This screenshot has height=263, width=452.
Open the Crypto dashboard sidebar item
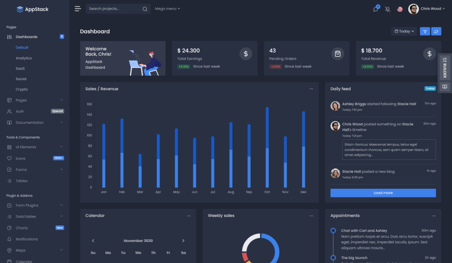22,89
